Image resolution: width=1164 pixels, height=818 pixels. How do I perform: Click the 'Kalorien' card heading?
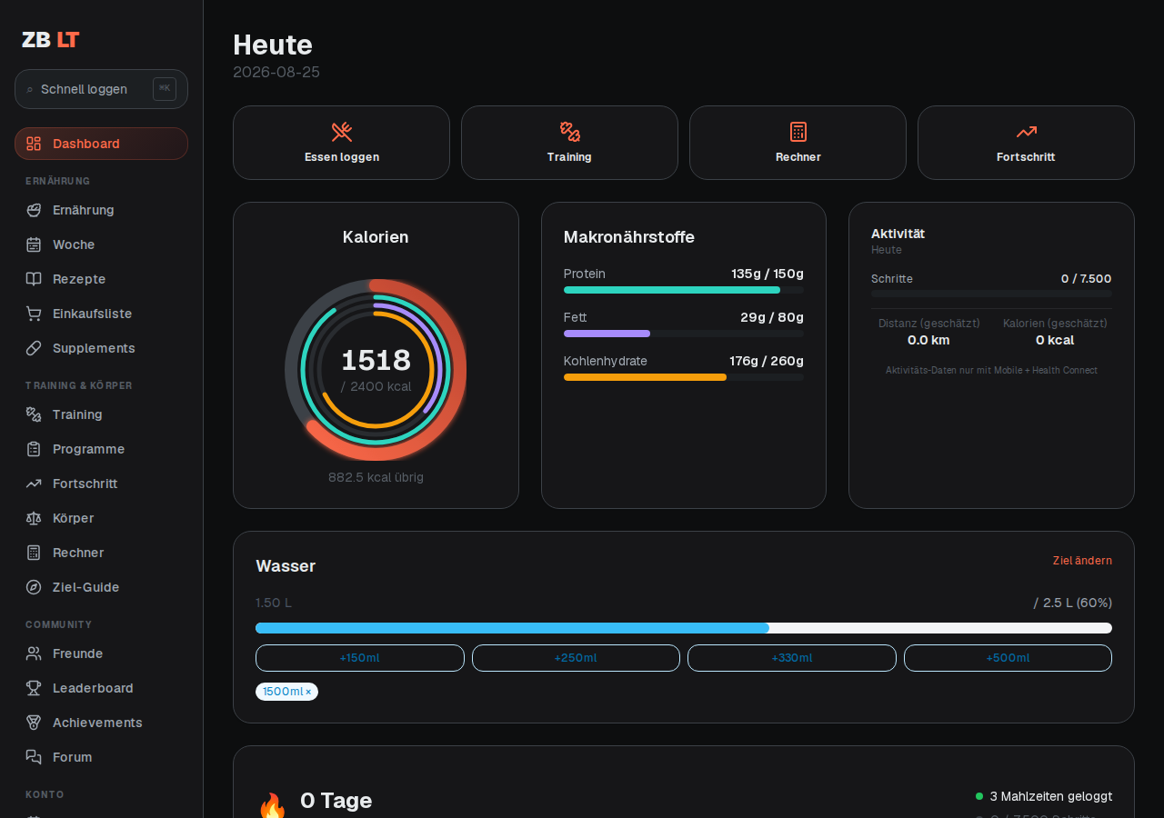coord(376,237)
